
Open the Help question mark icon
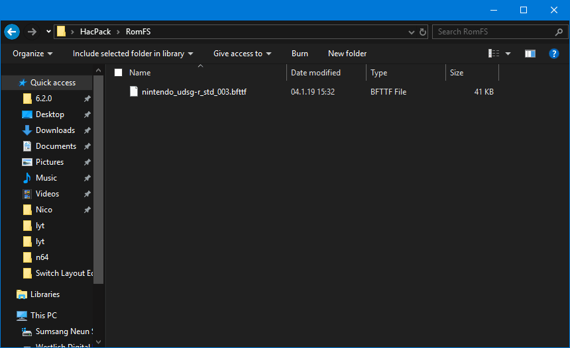point(553,54)
